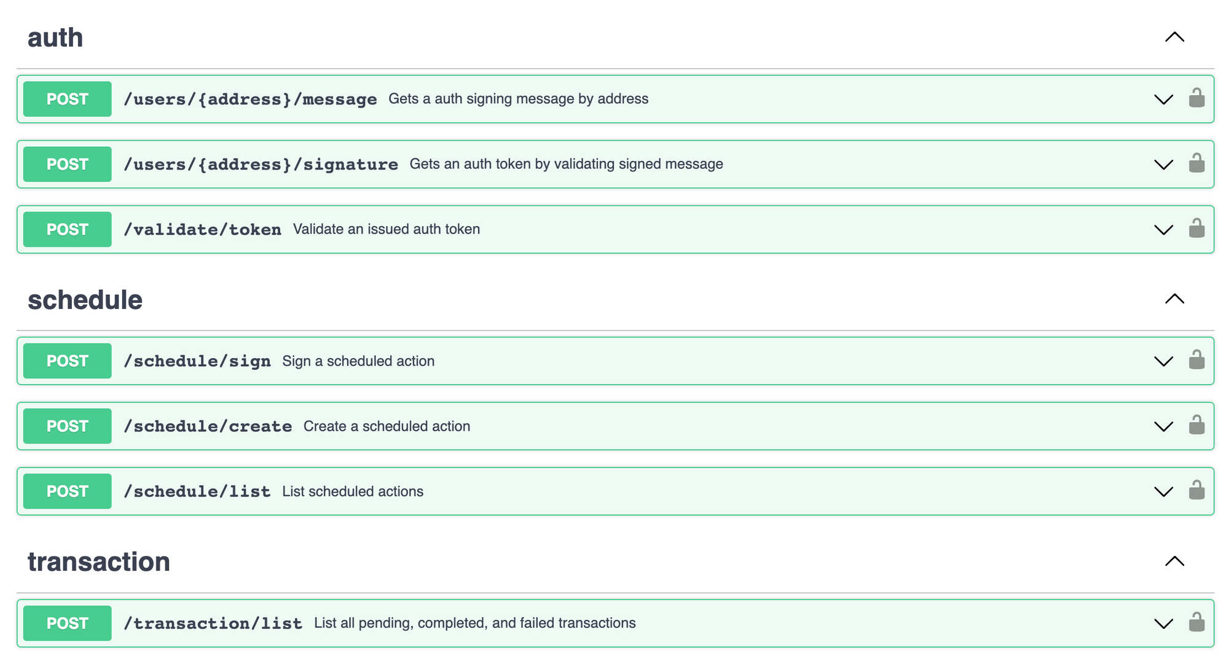The width and height of the screenshot is (1229, 661).
Task: Click 'List all pending, completed, and failed transactions'
Action: click(x=474, y=623)
